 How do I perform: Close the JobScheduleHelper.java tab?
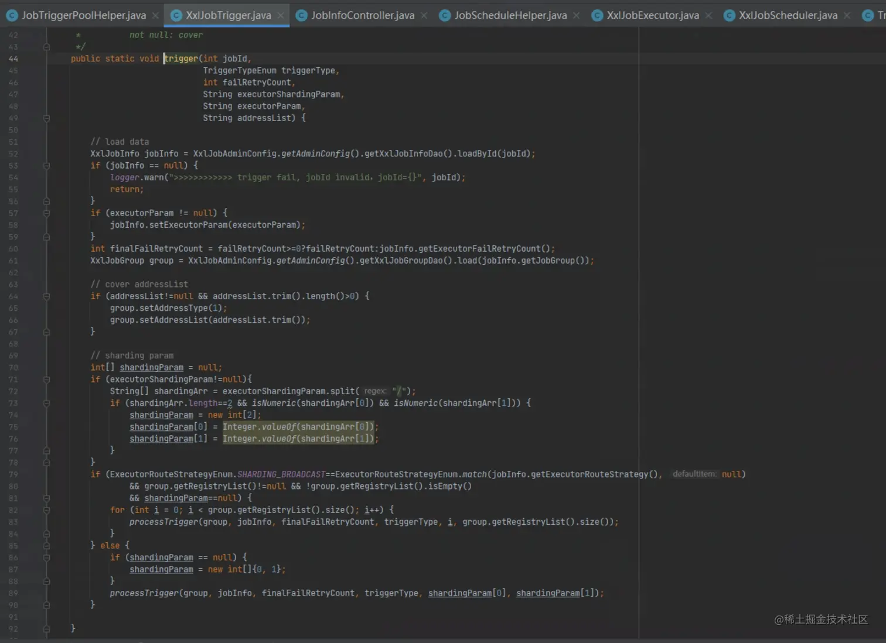coord(576,15)
